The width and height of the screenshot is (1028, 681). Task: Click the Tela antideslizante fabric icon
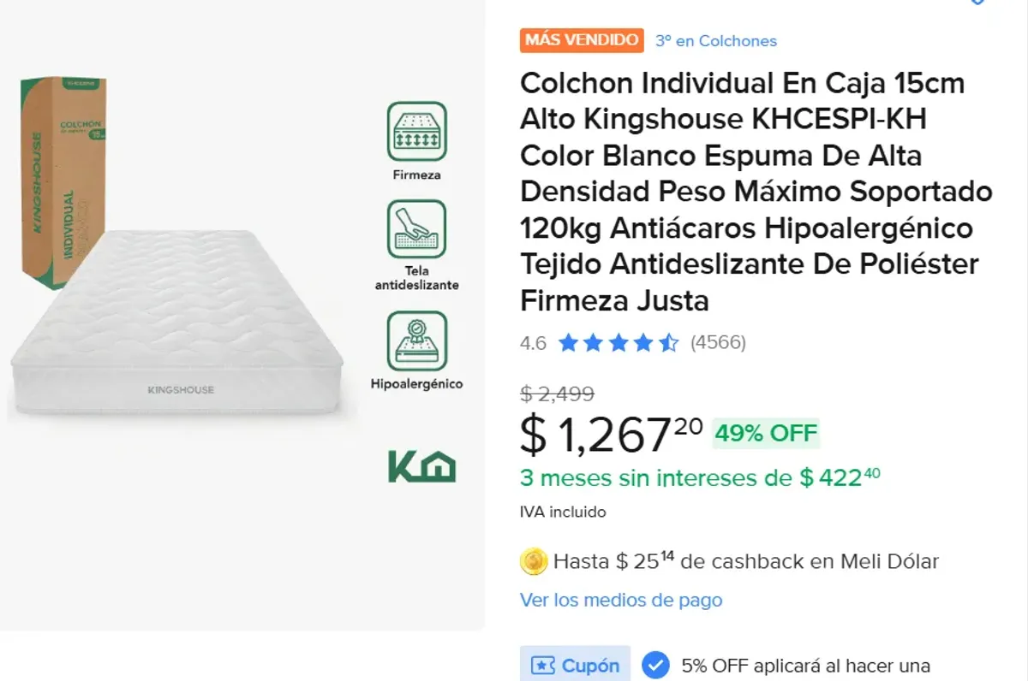(x=416, y=230)
